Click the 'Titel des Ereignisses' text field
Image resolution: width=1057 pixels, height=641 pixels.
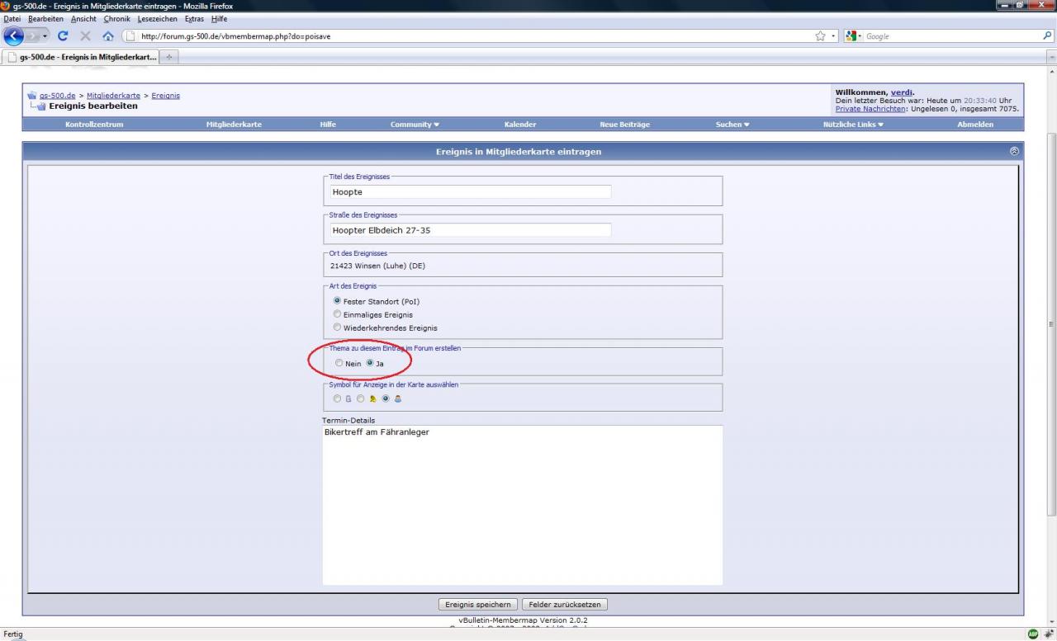coord(471,192)
